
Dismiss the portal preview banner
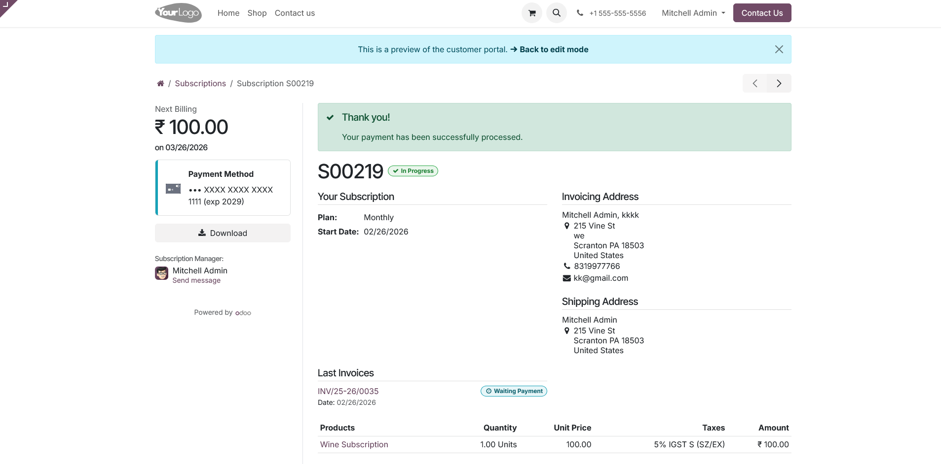coord(779,49)
